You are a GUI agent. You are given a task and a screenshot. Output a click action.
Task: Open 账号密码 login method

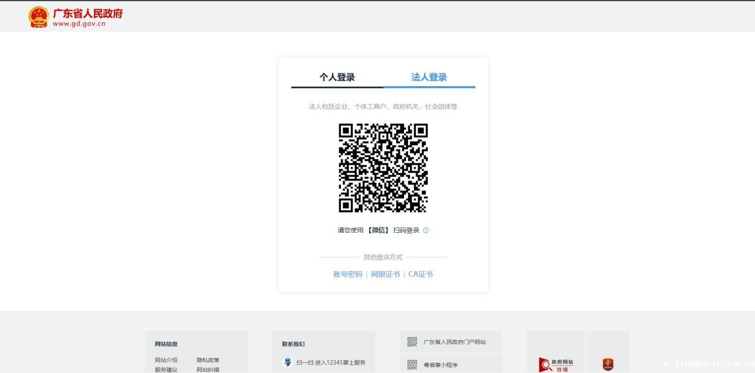(x=347, y=274)
